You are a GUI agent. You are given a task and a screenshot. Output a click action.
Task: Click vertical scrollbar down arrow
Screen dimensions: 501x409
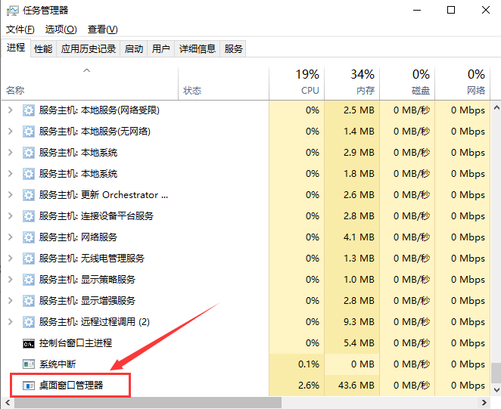click(496, 390)
